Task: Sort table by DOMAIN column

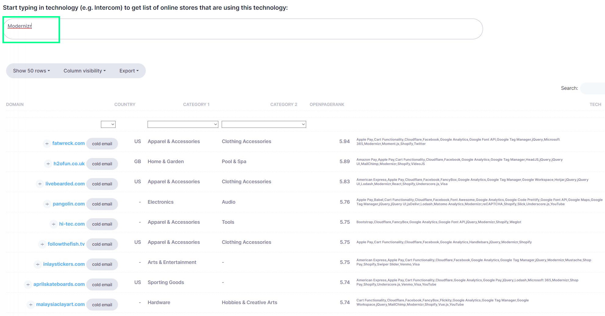Action: (15, 104)
